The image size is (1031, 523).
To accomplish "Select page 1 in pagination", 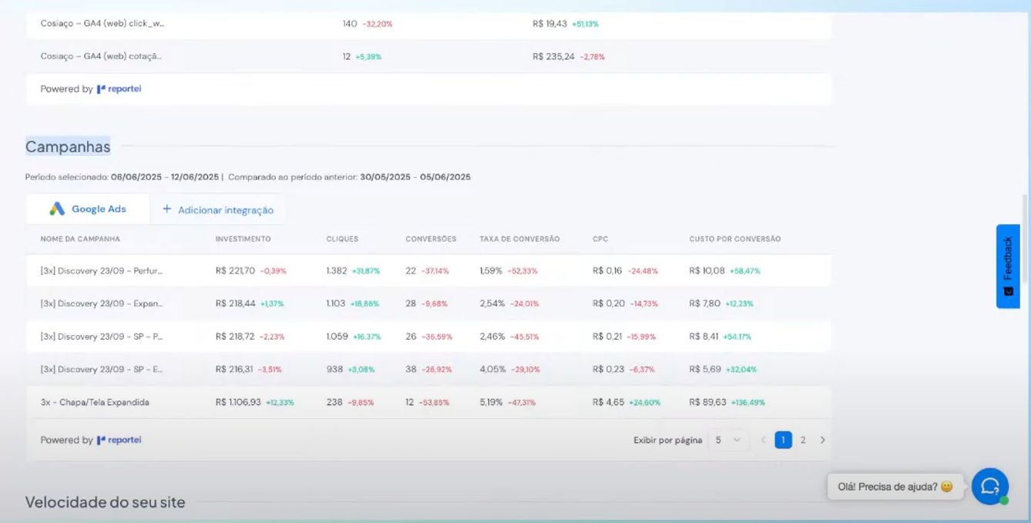I will click(x=783, y=441).
